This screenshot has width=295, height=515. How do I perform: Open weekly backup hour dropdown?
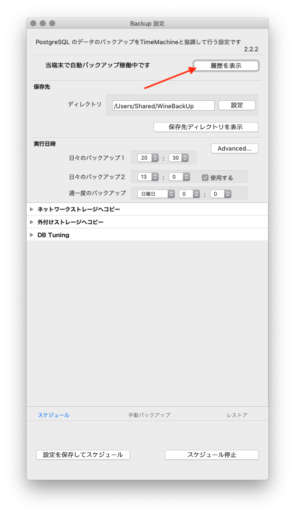pos(189,194)
